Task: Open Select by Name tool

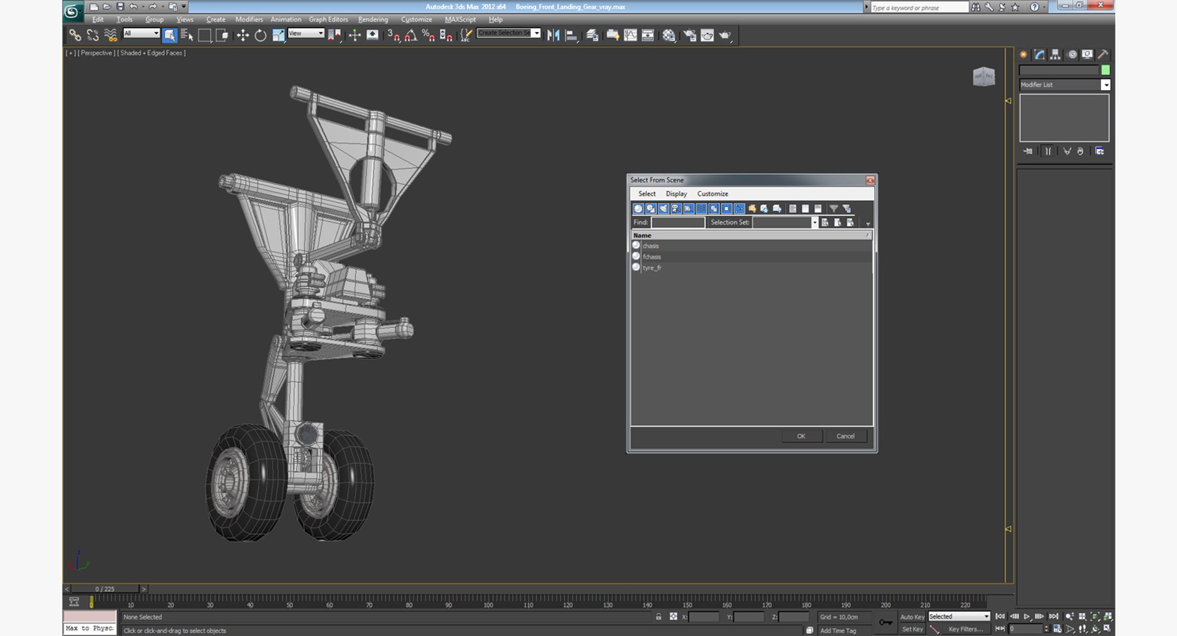Action: pos(187,36)
